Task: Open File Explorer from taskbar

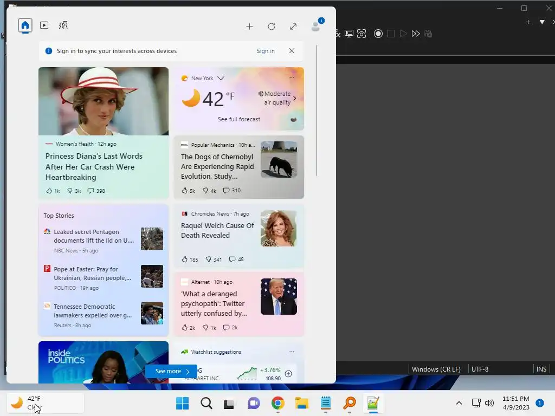Action: (302, 403)
